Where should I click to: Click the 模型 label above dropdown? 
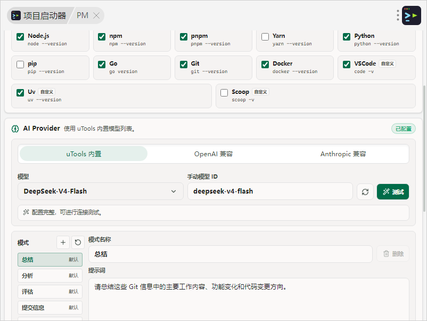(23, 176)
